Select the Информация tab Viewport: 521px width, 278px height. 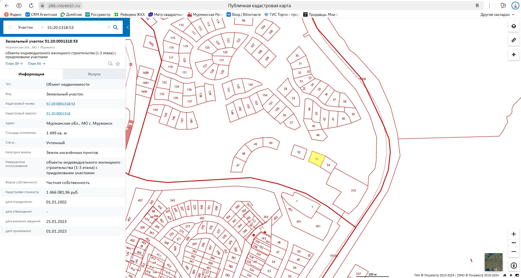click(31, 74)
